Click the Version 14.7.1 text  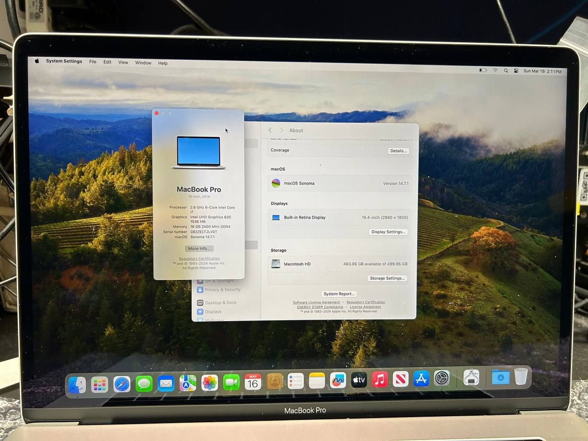pos(396,183)
